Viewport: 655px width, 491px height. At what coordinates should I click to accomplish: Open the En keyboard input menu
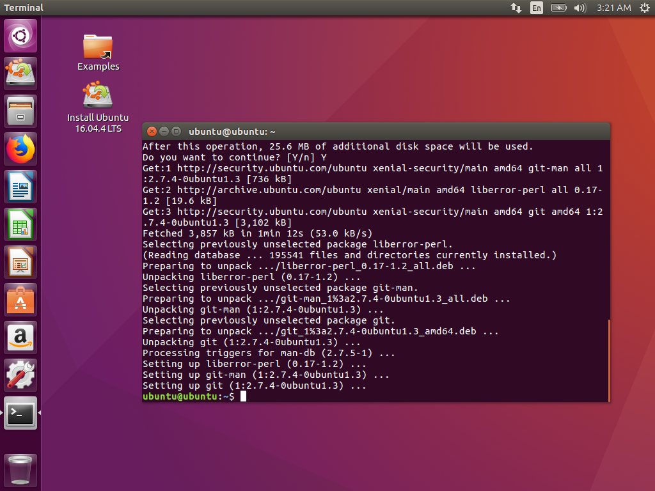click(x=537, y=8)
